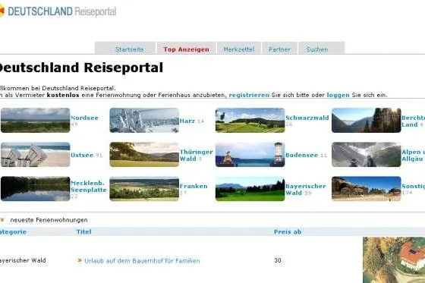The height and width of the screenshot is (283, 425).
Task: Select the Harz region link
Action: point(187,121)
